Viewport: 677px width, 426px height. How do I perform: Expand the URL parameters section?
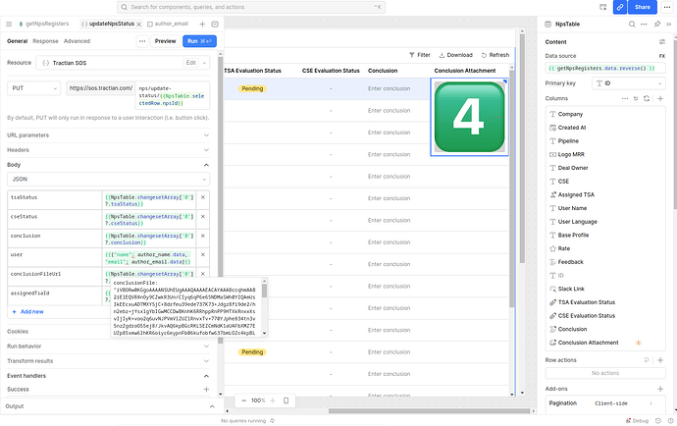(x=108, y=135)
